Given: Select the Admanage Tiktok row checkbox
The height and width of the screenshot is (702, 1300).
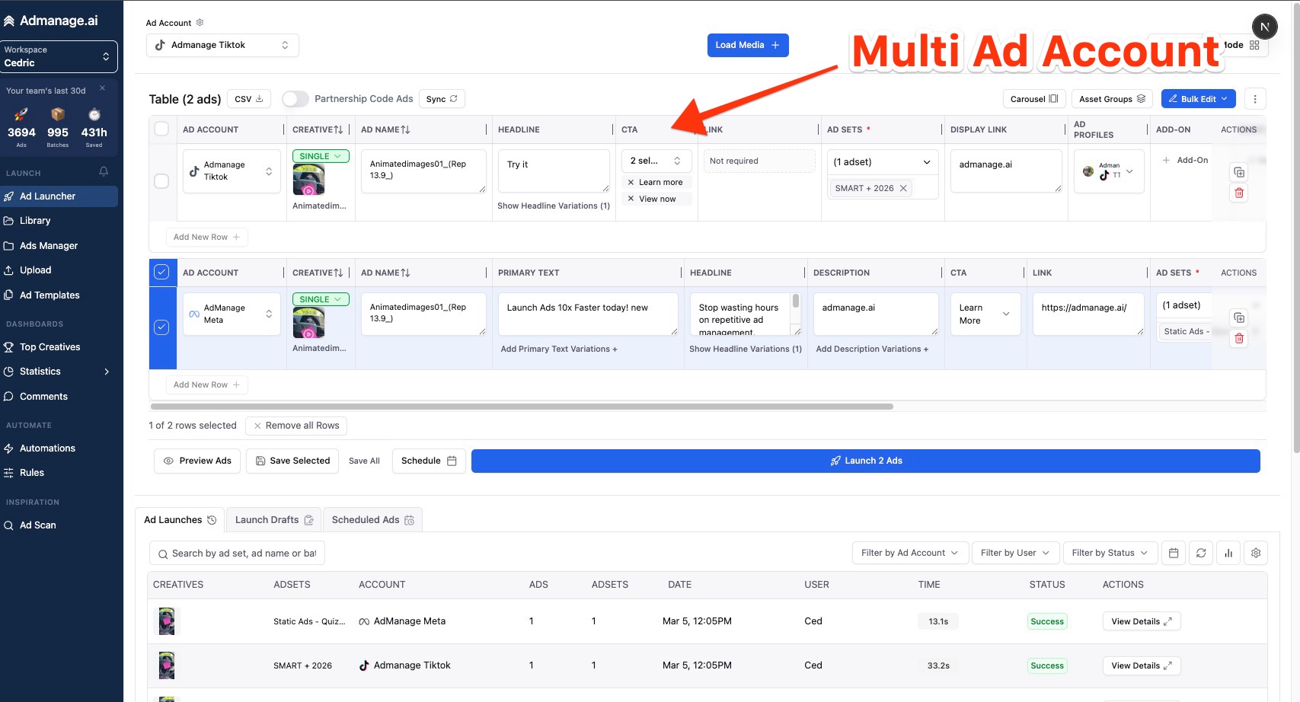Looking at the screenshot, I should [x=161, y=181].
